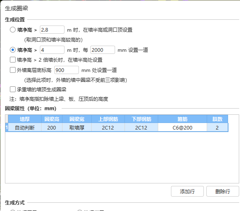Select the C6@200 stirrup cell

[x=182, y=128]
